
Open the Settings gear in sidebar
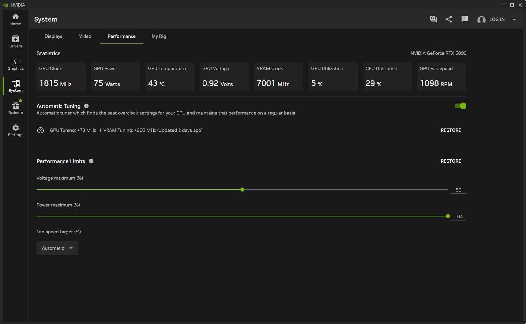click(x=15, y=131)
